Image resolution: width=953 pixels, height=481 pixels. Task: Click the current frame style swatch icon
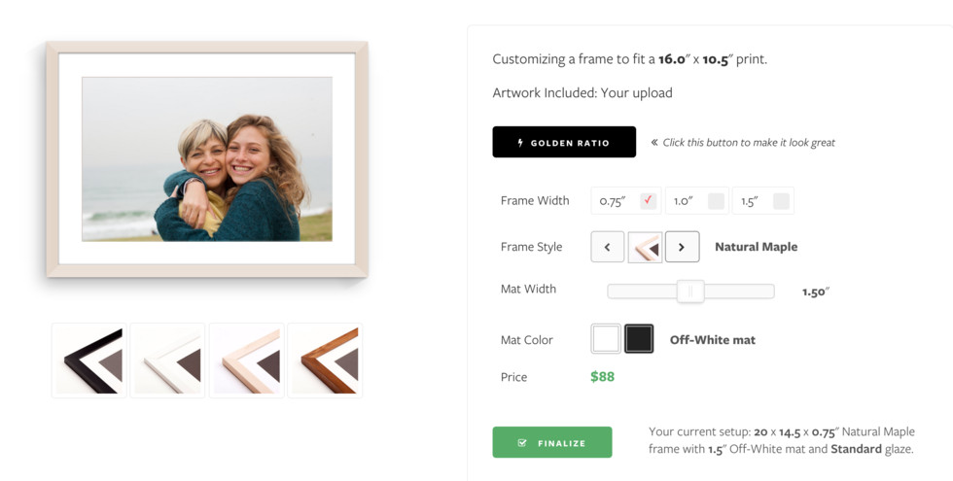click(x=645, y=247)
